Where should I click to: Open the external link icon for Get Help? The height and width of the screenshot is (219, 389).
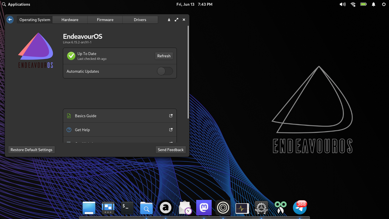coord(171,130)
